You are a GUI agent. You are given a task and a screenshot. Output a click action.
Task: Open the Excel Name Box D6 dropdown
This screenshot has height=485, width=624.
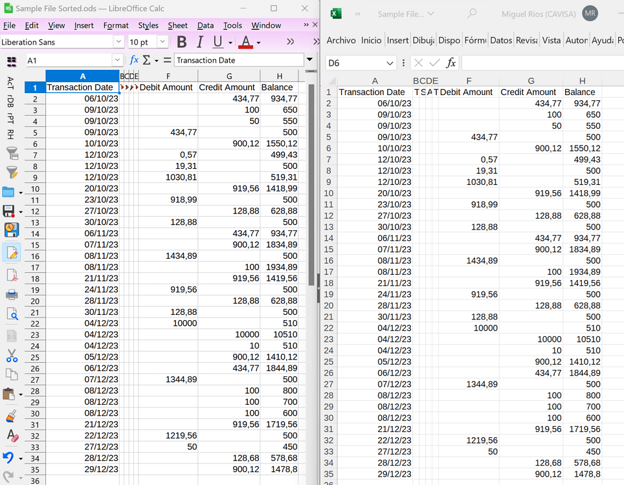tap(390, 63)
